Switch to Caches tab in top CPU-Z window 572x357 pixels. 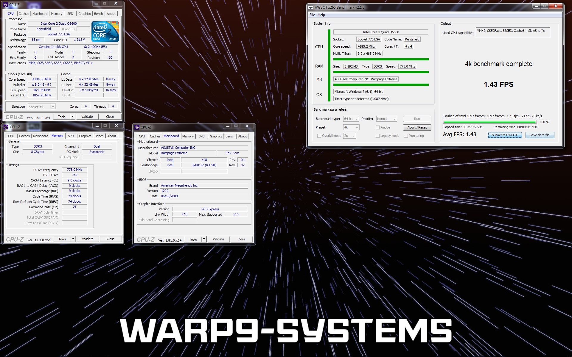pos(24,14)
